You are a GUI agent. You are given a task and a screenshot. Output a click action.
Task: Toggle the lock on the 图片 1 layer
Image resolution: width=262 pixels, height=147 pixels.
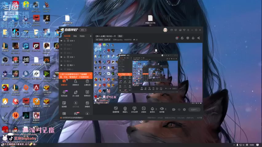65,65
